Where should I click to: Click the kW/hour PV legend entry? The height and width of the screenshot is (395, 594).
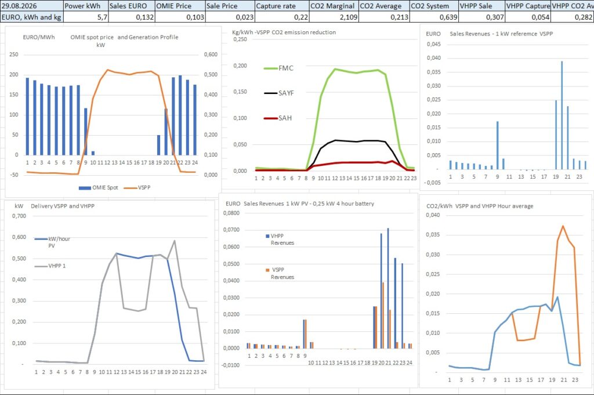pyautogui.click(x=52, y=242)
